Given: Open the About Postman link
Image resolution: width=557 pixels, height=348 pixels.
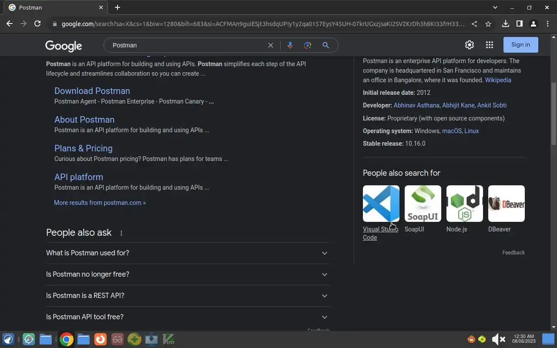Looking at the screenshot, I should click(84, 120).
